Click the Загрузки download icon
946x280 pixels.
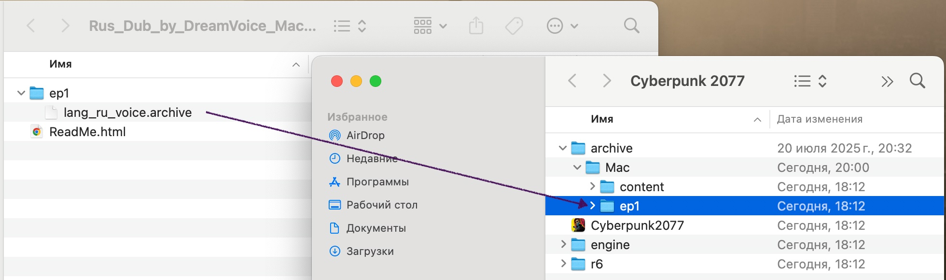tap(334, 251)
